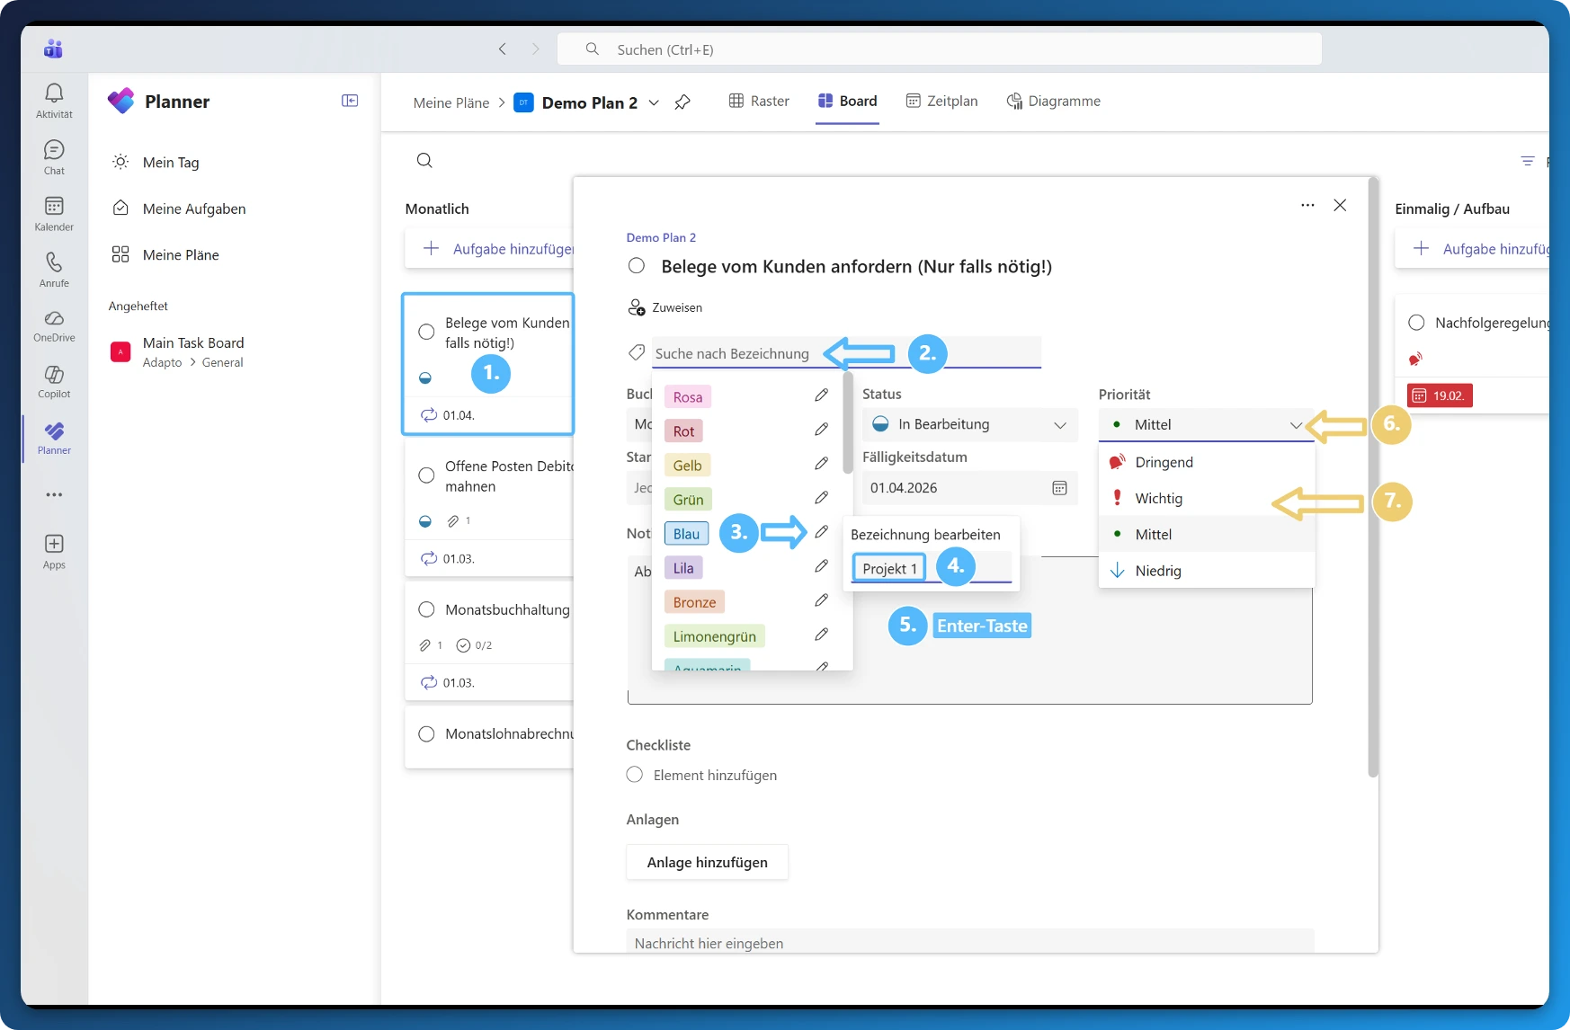The image size is (1570, 1030).
Task: Switch to the Raster view tab
Action: [x=759, y=101]
